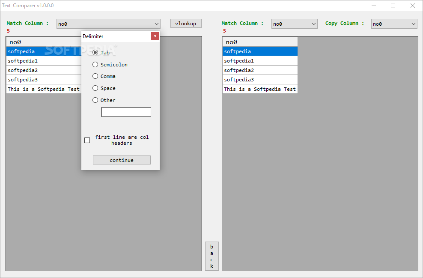
Task: Select 'softpedia2' row in left table
Action: coord(44,70)
